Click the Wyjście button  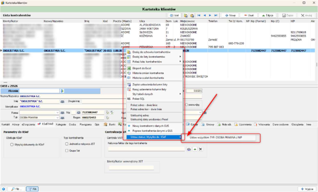[307, 189]
